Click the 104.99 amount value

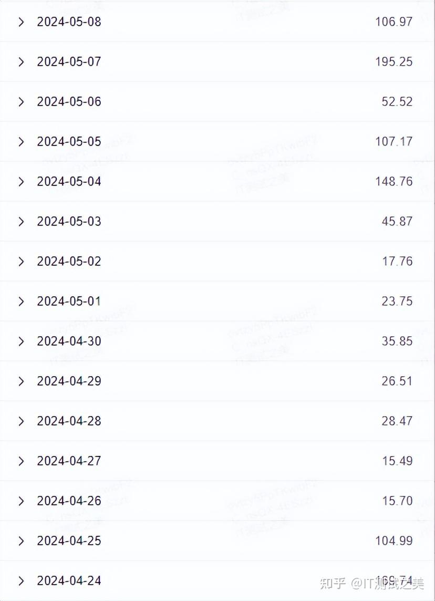point(394,541)
